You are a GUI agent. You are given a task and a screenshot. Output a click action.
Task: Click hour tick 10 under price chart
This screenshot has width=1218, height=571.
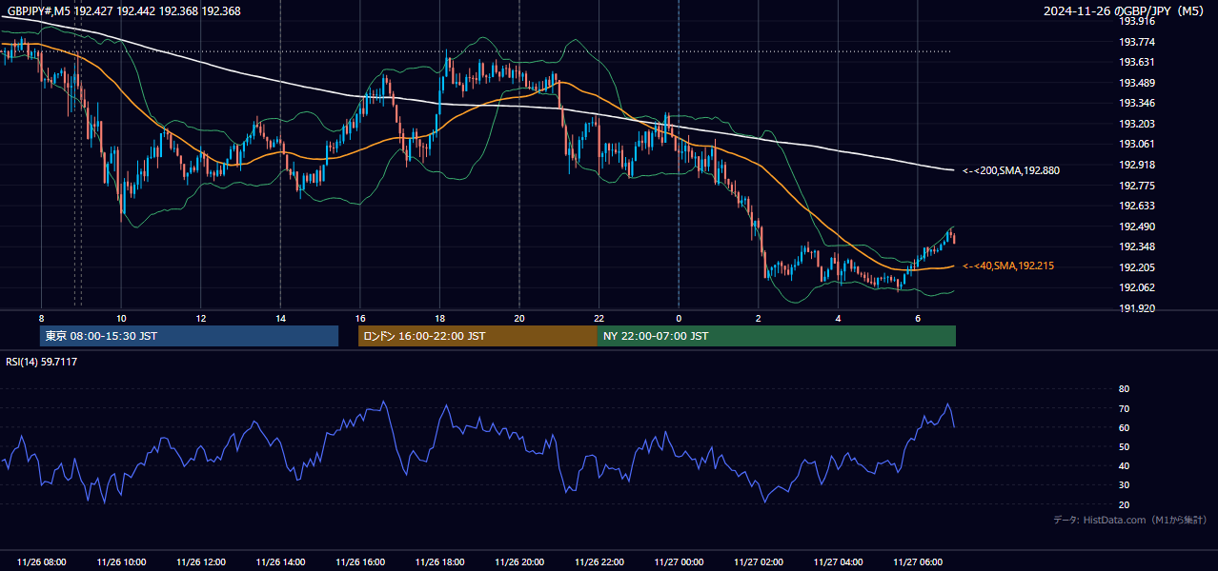(x=121, y=318)
